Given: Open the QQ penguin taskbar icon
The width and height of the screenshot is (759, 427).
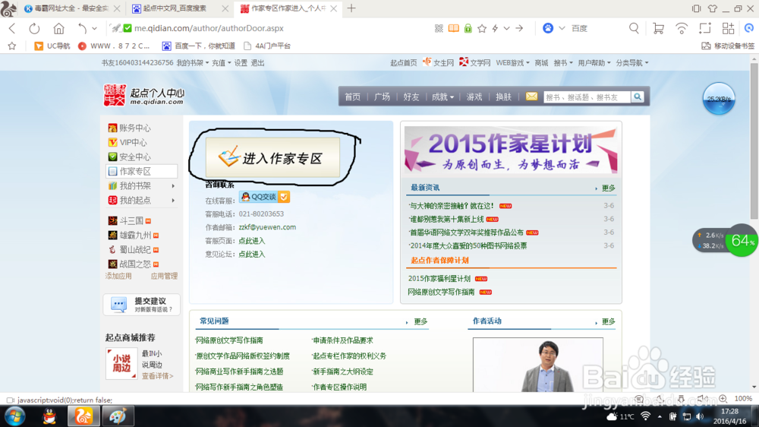Looking at the screenshot, I should (49, 416).
